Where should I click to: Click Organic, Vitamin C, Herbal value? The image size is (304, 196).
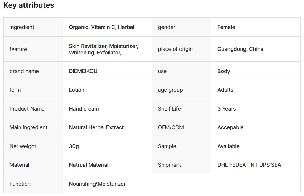click(x=101, y=27)
